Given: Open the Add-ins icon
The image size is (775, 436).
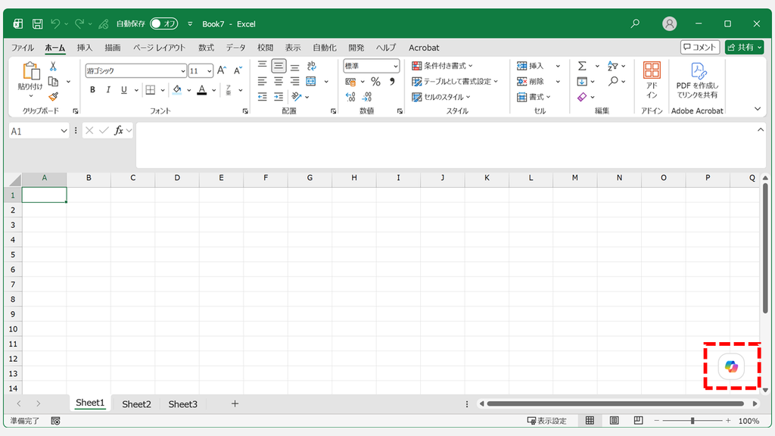Looking at the screenshot, I should pyautogui.click(x=652, y=80).
